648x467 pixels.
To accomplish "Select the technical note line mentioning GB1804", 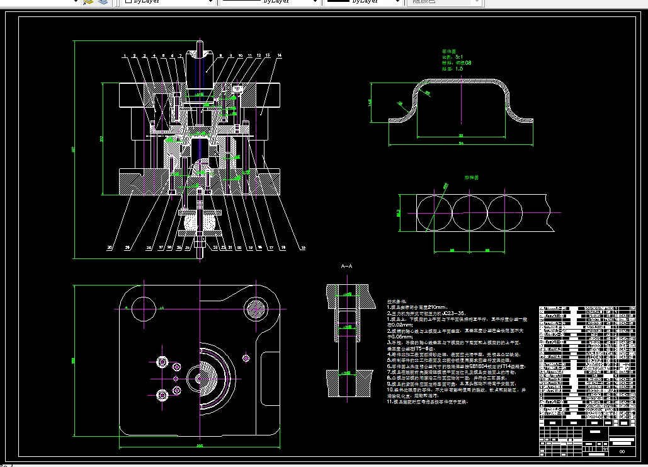I will [x=456, y=366].
